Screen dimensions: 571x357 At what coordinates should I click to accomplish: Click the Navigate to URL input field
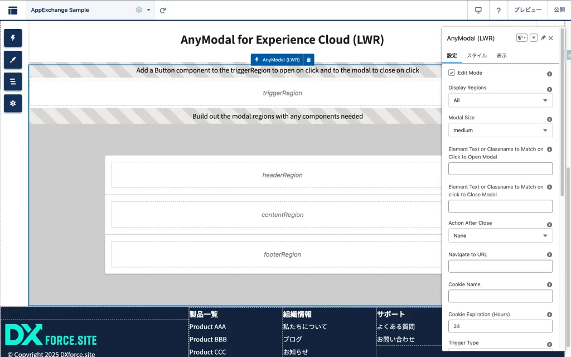pyautogui.click(x=500, y=266)
